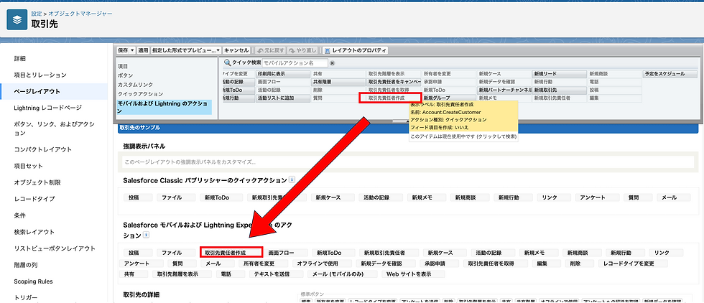Click メール (モバイルのみ) action
Image resolution: width=704 pixels, height=303 pixels.
(x=343, y=274)
